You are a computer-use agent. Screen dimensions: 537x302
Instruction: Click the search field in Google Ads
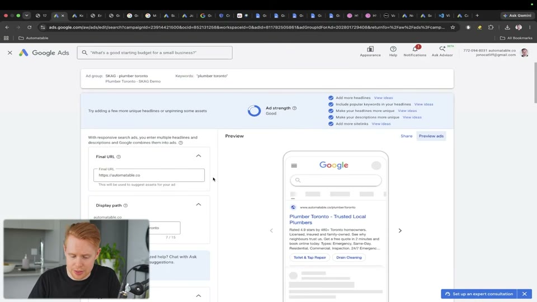point(155,53)
